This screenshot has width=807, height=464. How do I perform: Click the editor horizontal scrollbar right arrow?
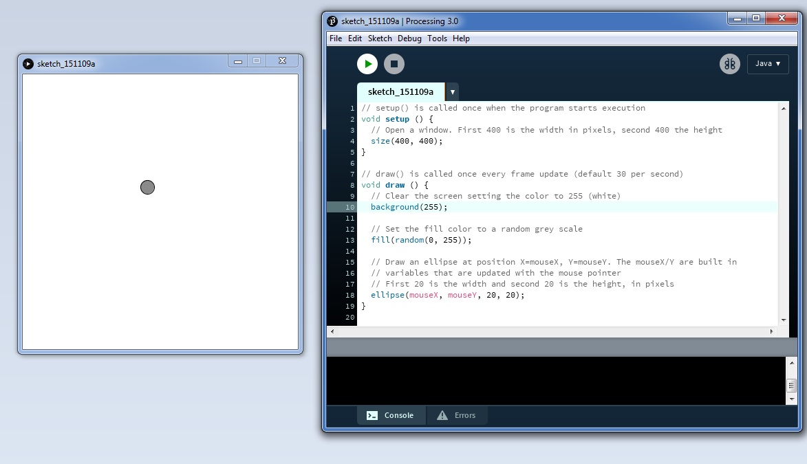771,332
